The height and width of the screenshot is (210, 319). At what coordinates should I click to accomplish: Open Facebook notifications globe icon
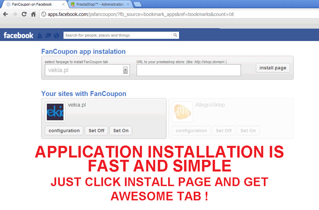57,36
